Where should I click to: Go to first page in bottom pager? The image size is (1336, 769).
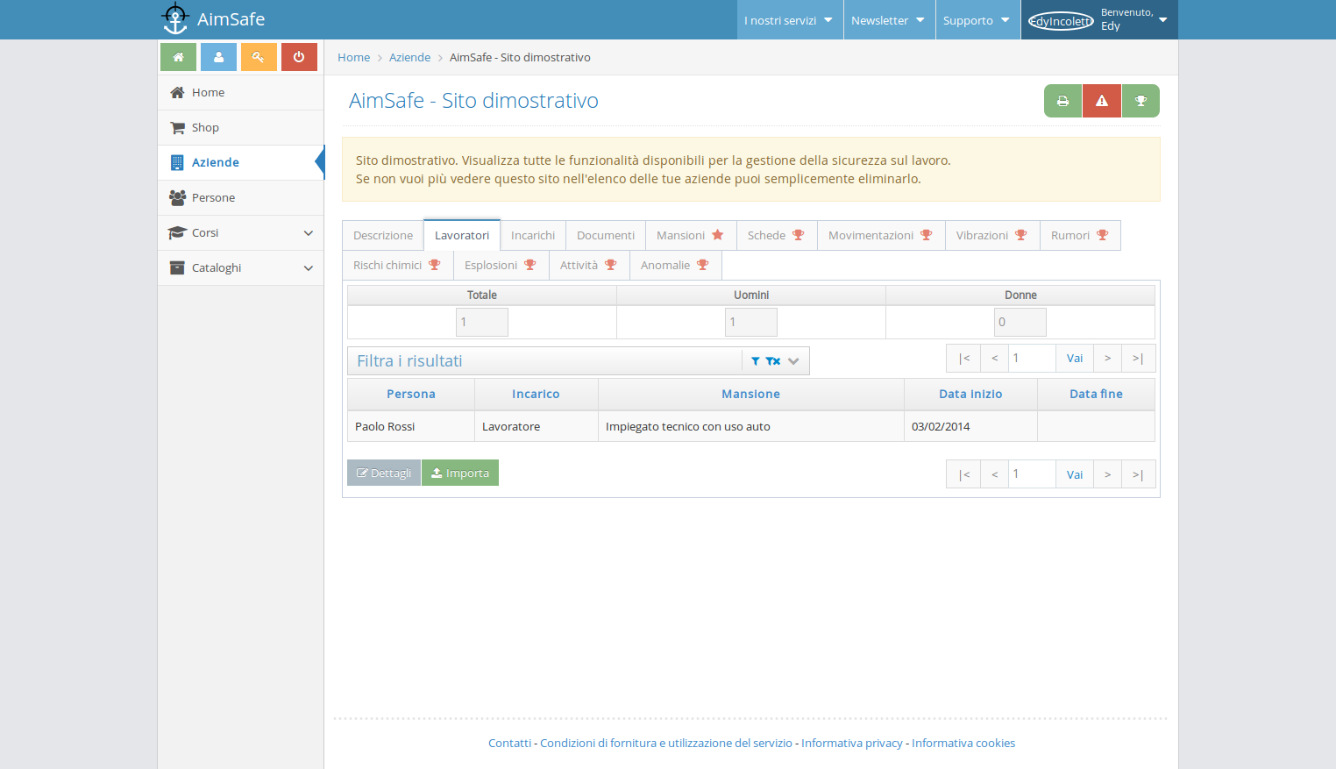(963, 474)
